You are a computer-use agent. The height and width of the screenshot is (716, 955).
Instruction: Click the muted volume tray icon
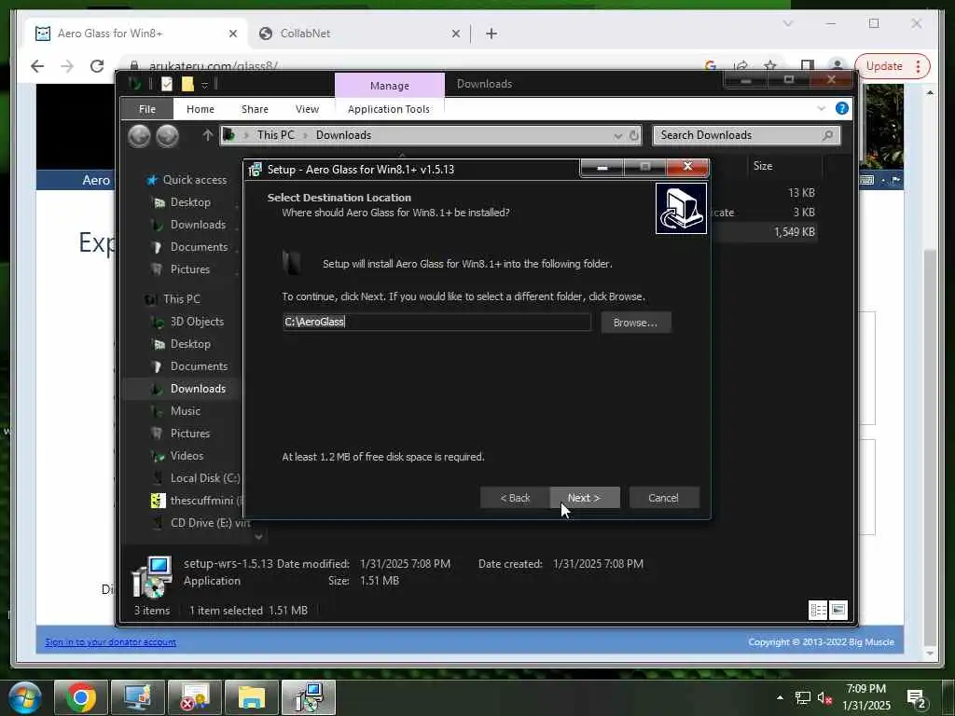coord(824,698)
